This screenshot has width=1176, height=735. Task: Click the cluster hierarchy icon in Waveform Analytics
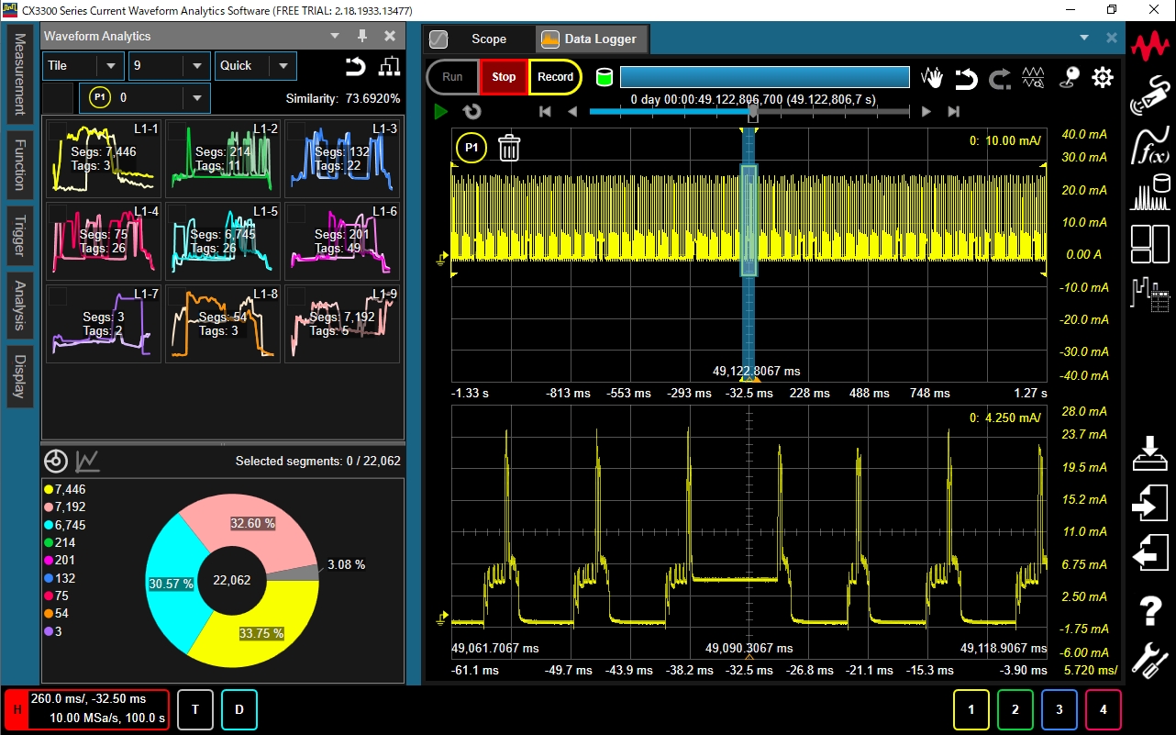(x=390, y=66)
